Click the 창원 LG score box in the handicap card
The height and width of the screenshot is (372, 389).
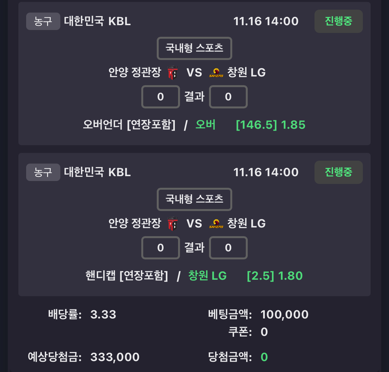pos(228,248)
